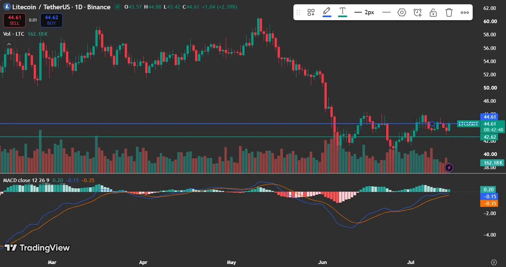Select the Vol · LTC indicator legend

[14, 34]
